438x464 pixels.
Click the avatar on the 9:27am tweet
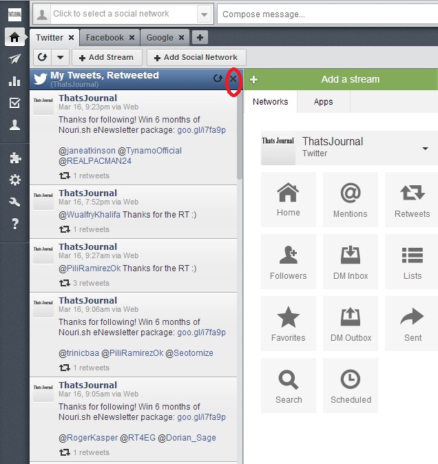[x=43, y=253]
